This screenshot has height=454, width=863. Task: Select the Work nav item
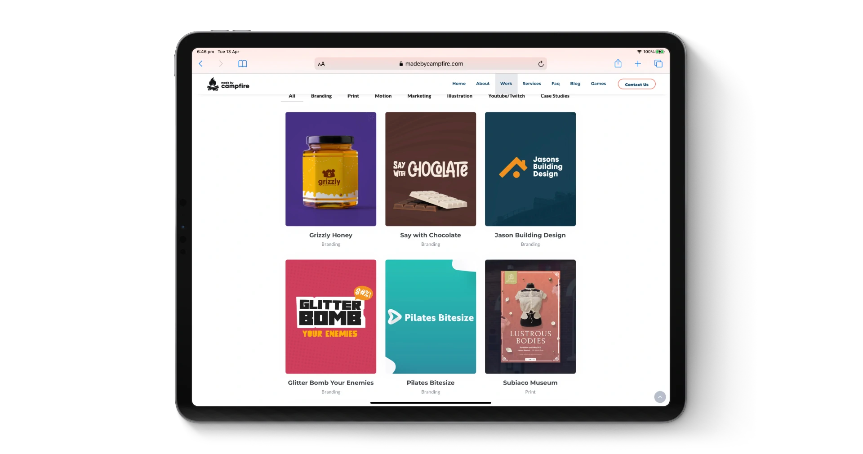506,84
